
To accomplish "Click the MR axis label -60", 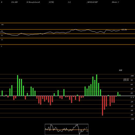I will pos(132,110).
